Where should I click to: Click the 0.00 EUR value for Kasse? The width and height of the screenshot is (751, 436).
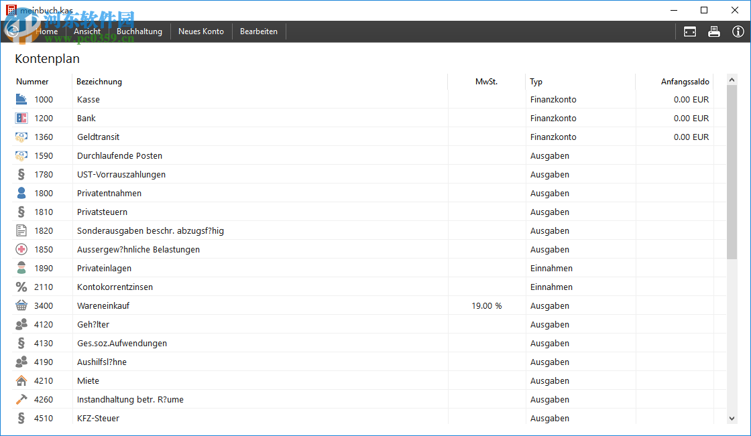tap(691, 100)
